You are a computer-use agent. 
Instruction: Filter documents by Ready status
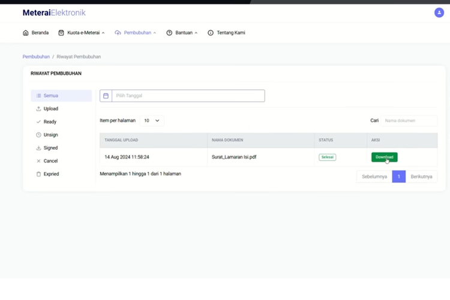click(x=50, y=122)
